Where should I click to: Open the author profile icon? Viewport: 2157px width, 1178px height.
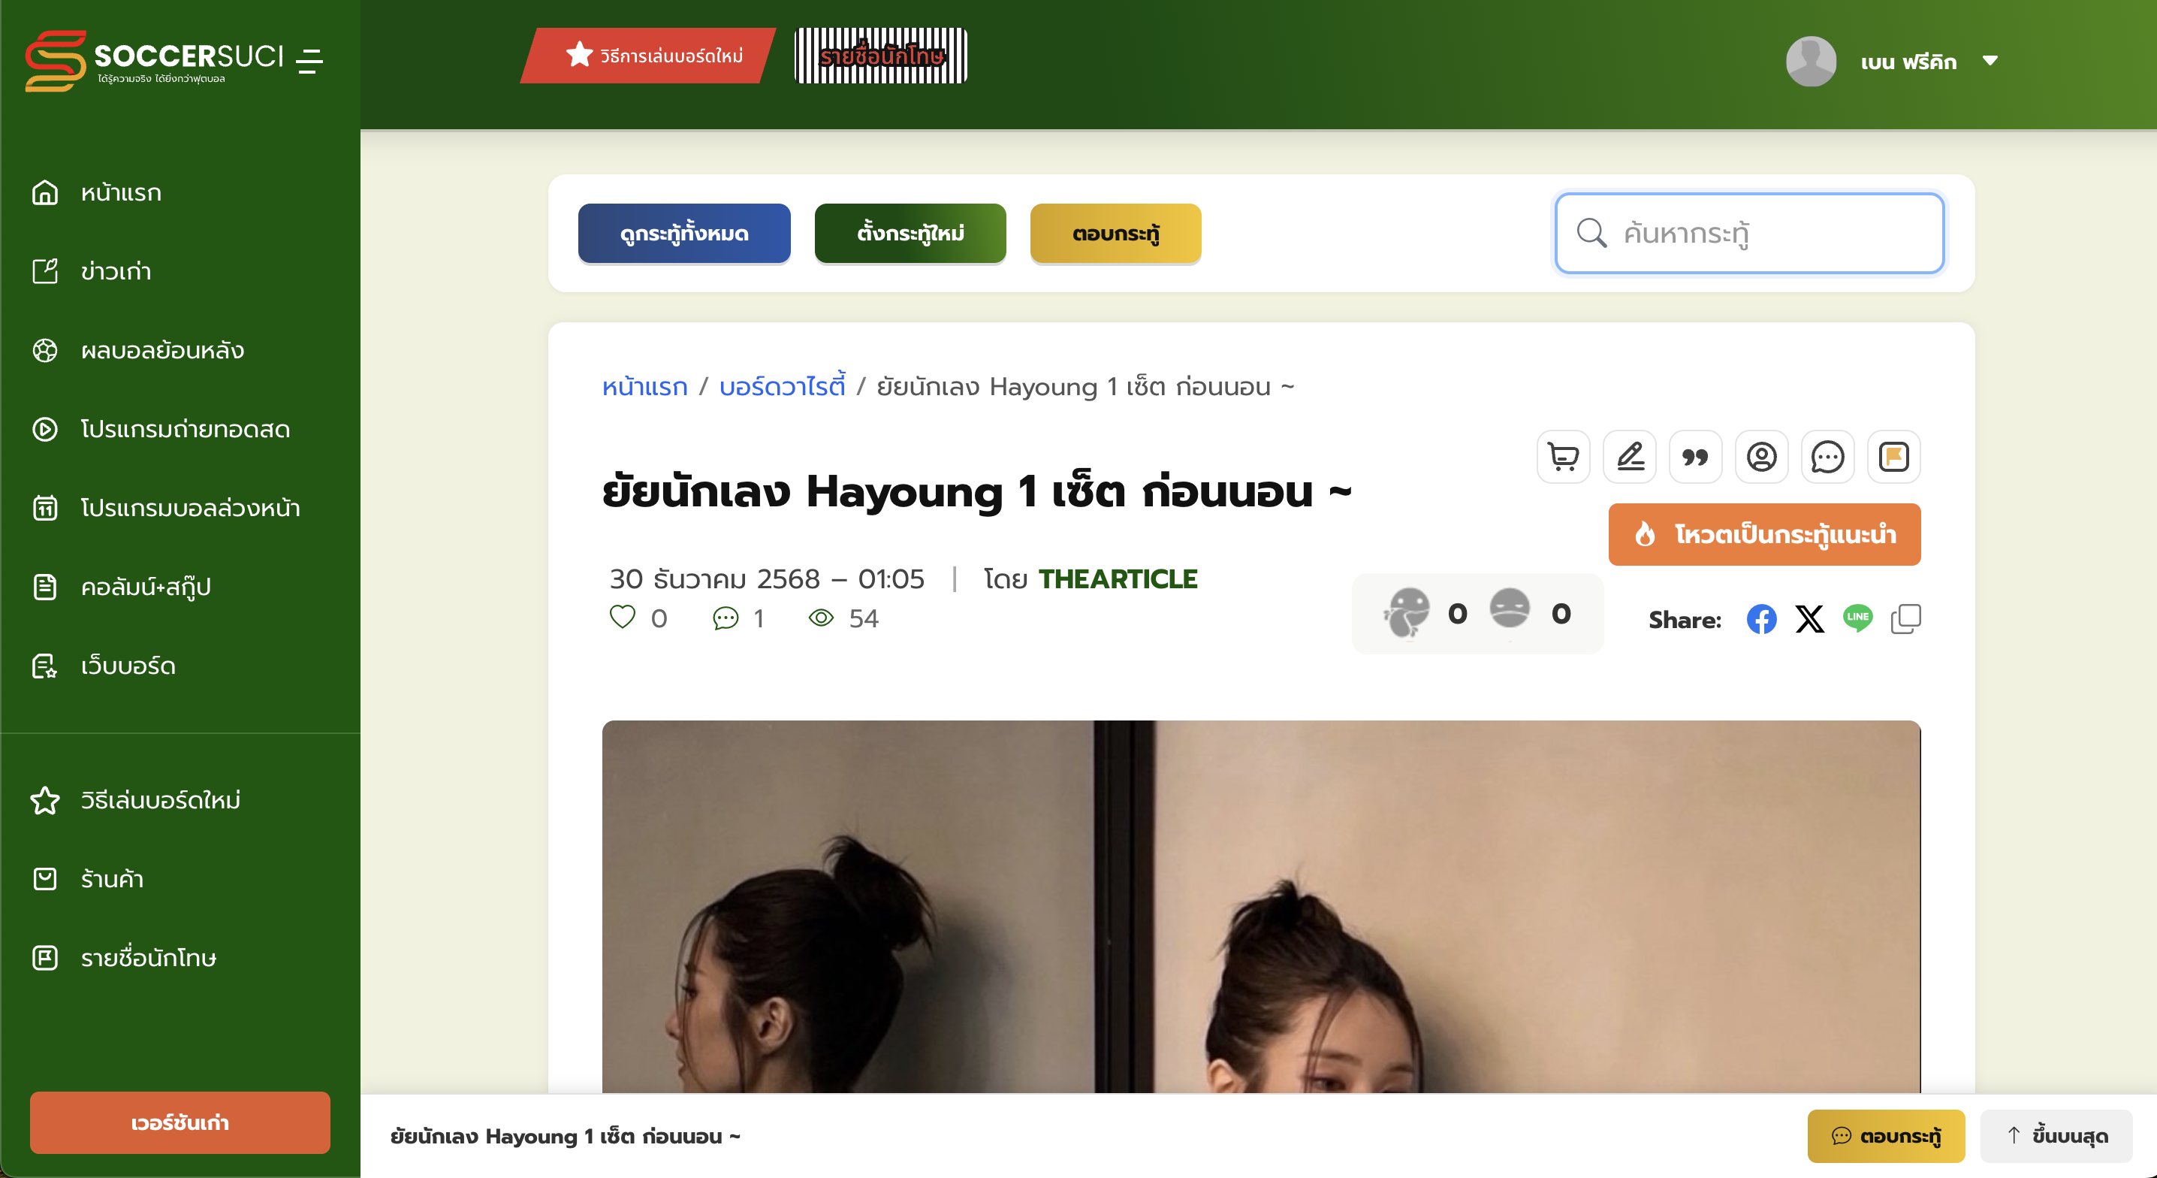point(1761,457)
